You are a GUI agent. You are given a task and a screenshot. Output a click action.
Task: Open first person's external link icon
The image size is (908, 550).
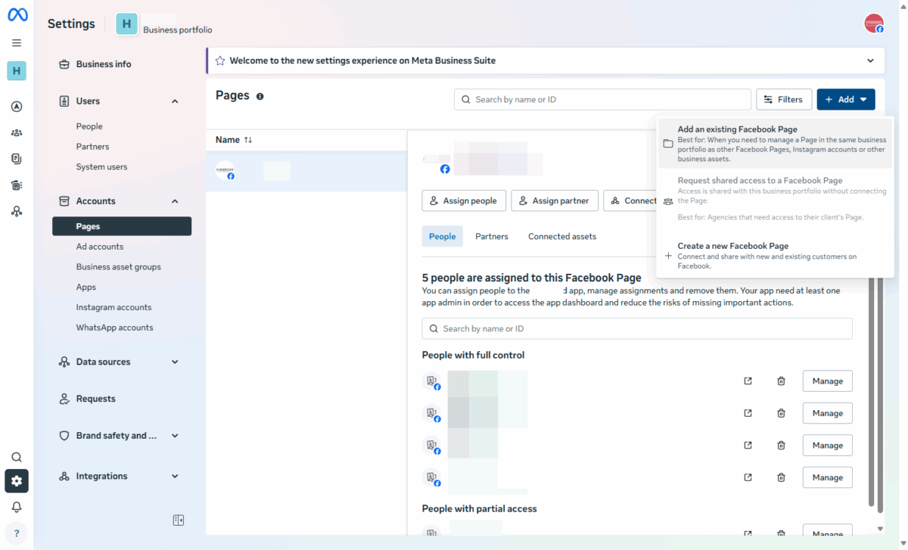coord(748,381)
